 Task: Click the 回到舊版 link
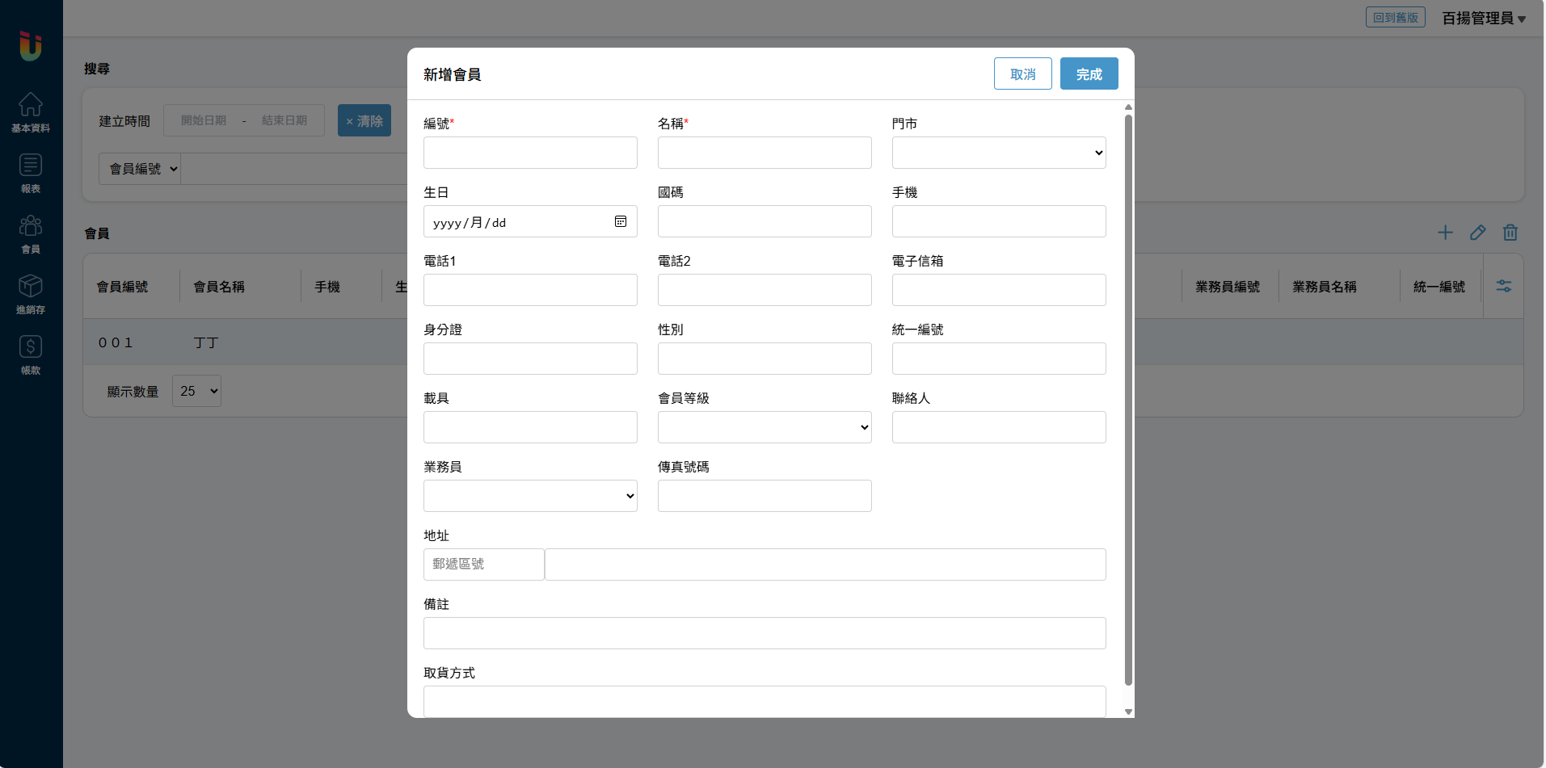coord(1395,18)
